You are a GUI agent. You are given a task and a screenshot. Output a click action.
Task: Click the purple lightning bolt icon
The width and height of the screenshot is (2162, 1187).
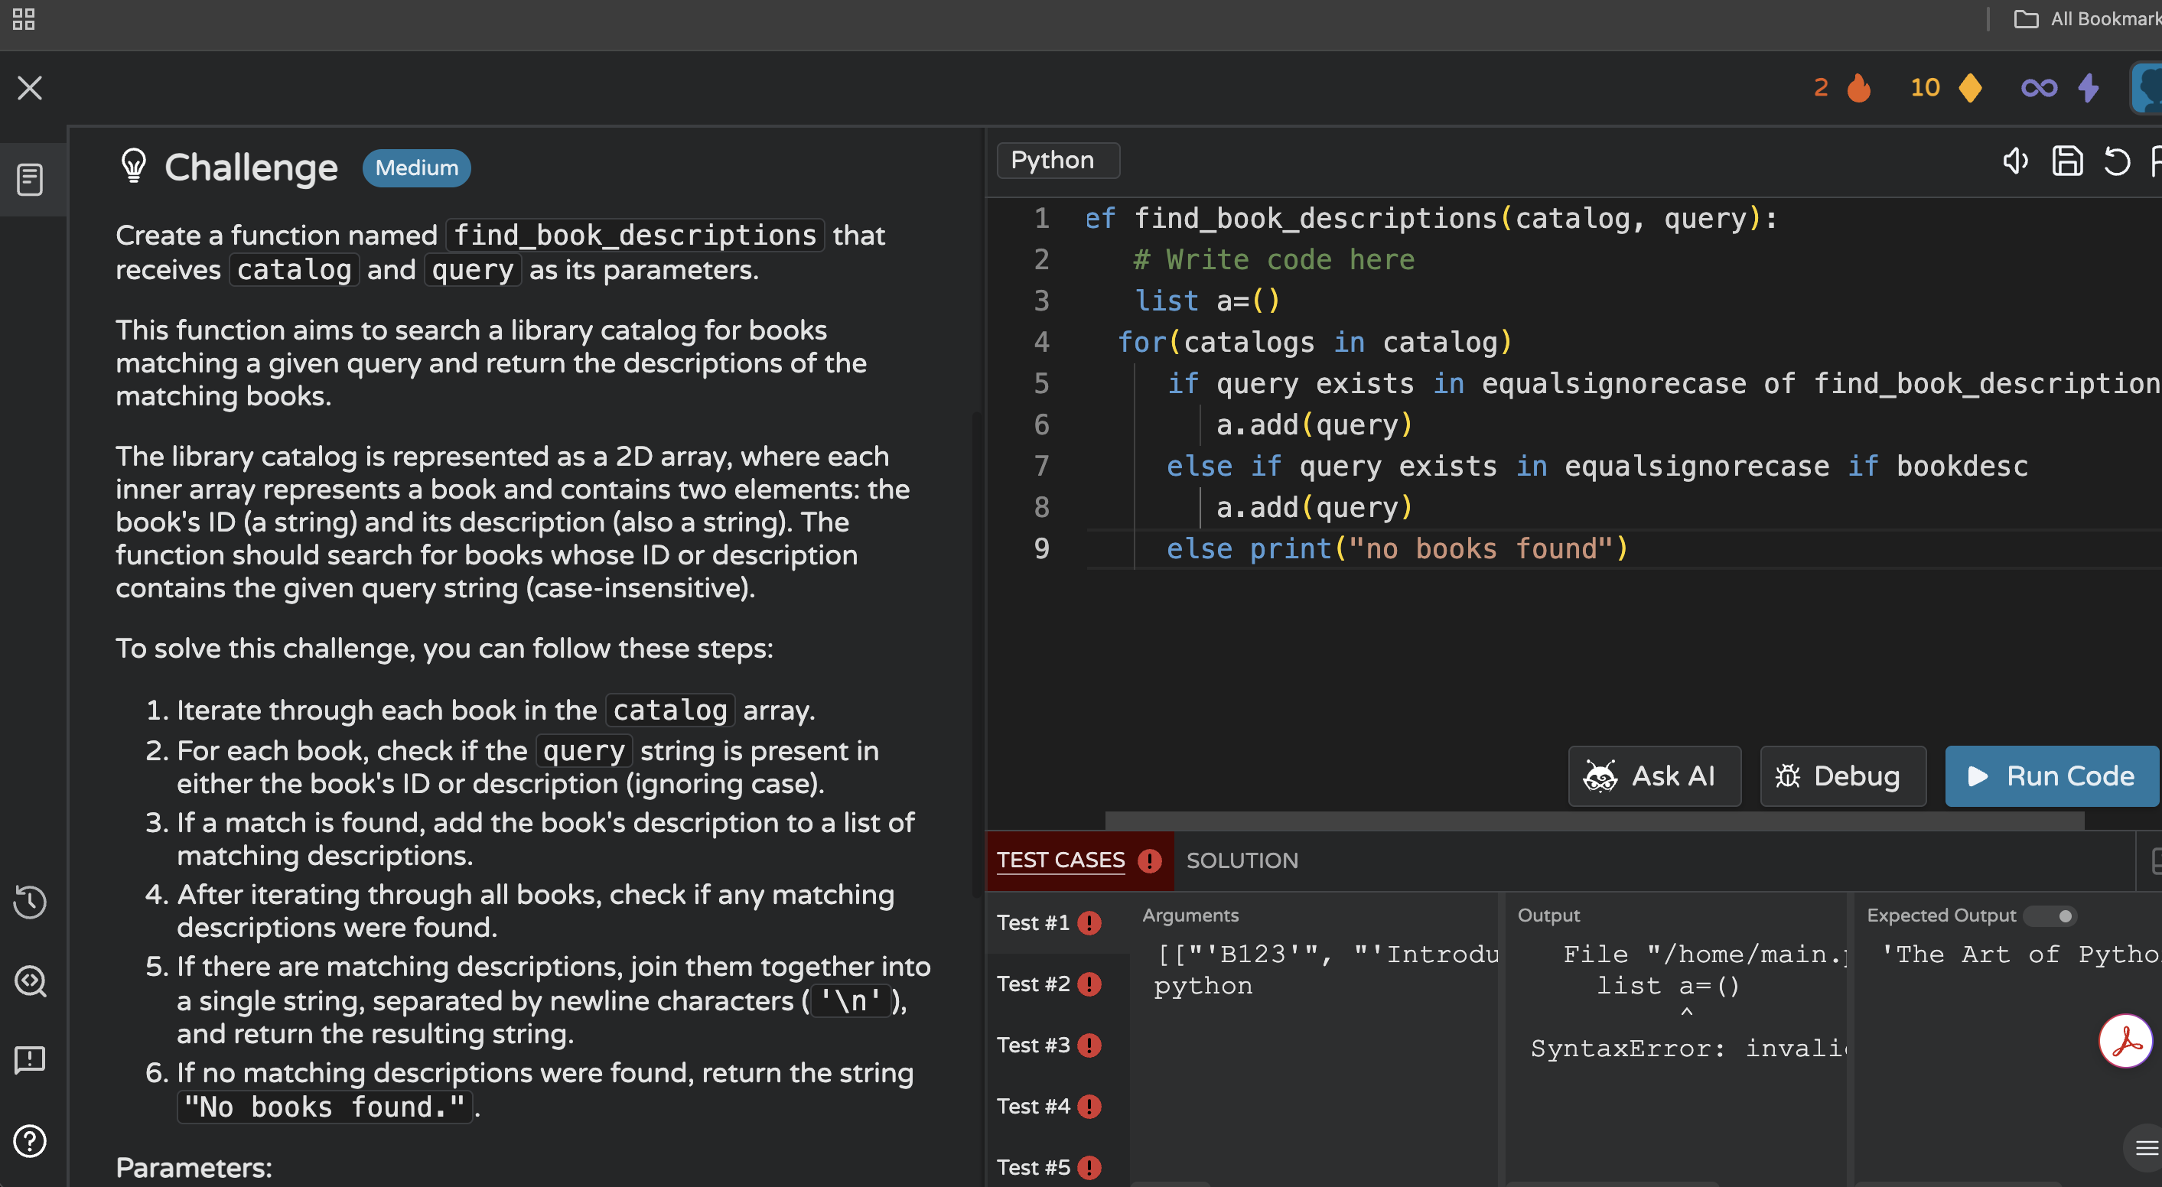point(2089,87)
